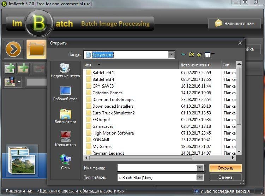Click the license name placeholder text
265x196 pixels.
80,191
